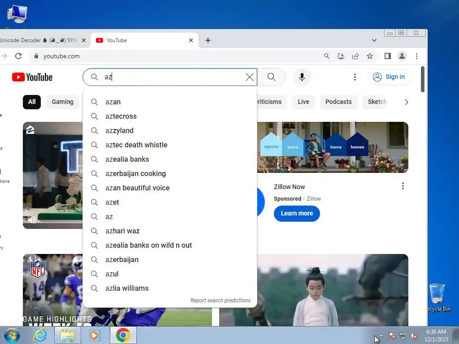The height and width of the screenshot is (344, 459).
Task: Open Windows Media Player taskbar icon
Action: pos(95,335)
